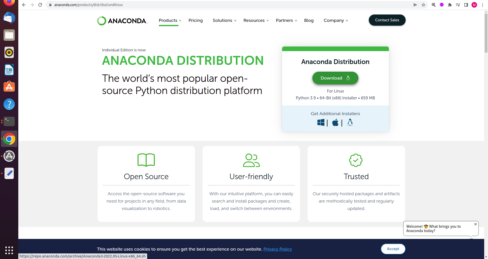
Task: Toggle the browser side panel icon
Action: (466, 5)
